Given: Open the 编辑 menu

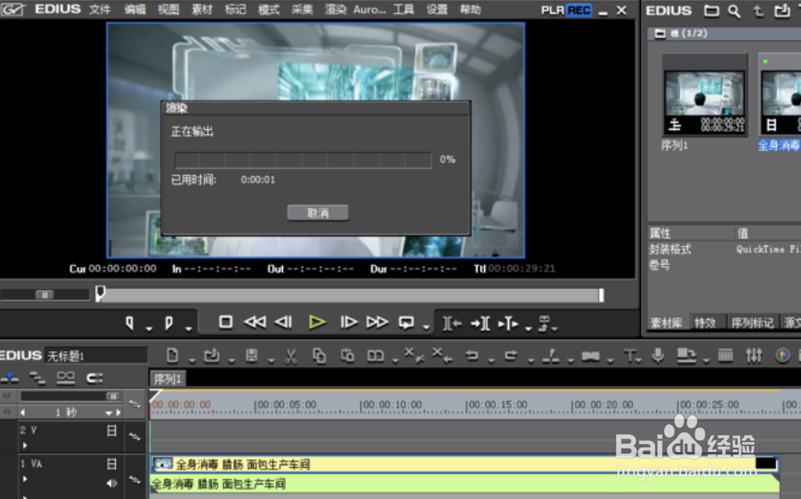Looking at the screenshot, I should click(x=134, y=9).
